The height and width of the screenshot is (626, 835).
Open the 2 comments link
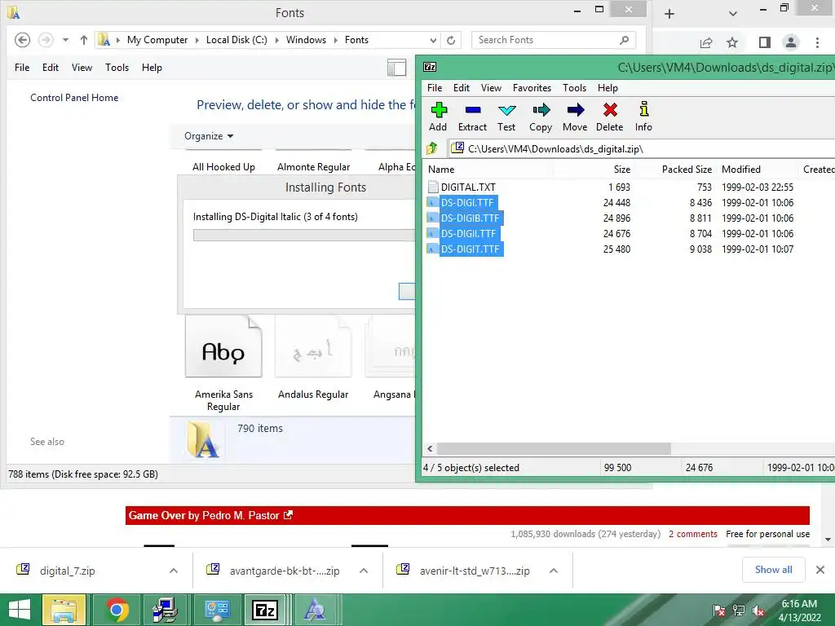click(x=693, y=534)
